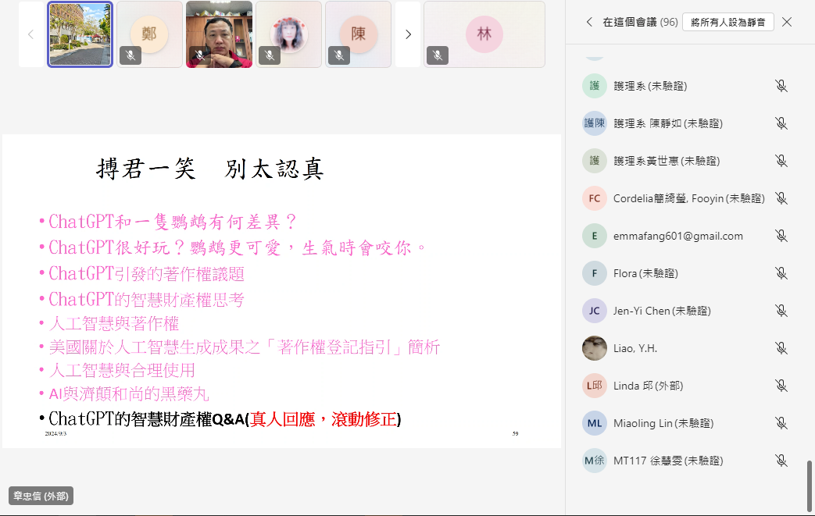Show previous video tiles with left arrow
The width and height of the screenshot is (815, 516).
pyautogui.click(x=30, y=34)
